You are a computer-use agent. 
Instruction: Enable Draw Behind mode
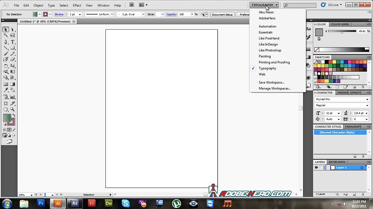click(x=9, y=135)
